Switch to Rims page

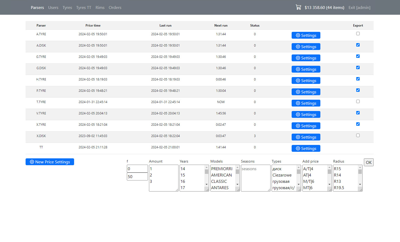(100, 7)
